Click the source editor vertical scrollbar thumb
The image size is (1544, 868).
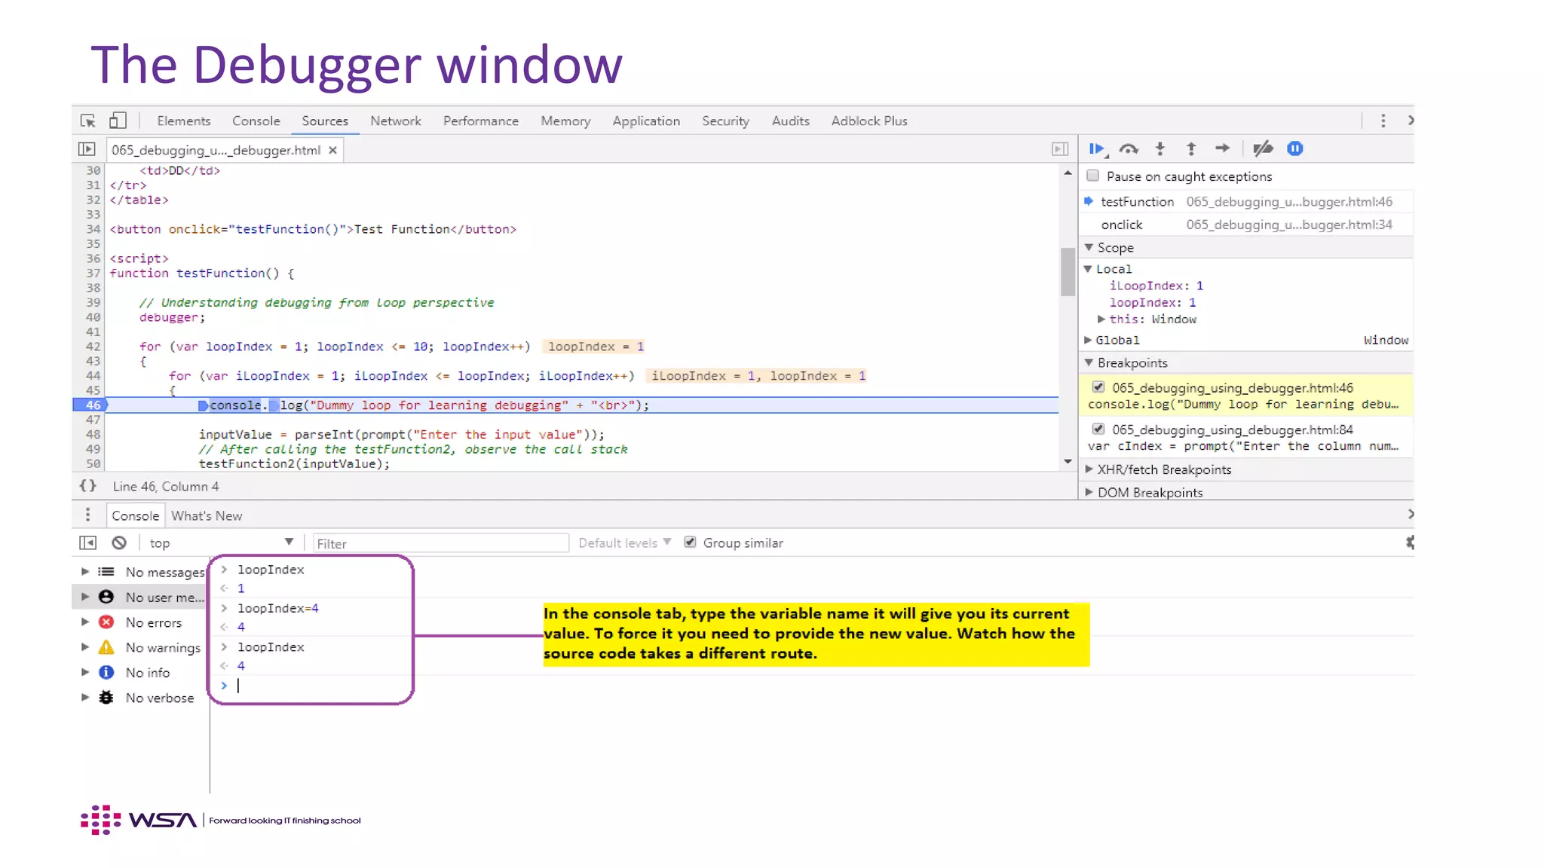[1068, 272]
